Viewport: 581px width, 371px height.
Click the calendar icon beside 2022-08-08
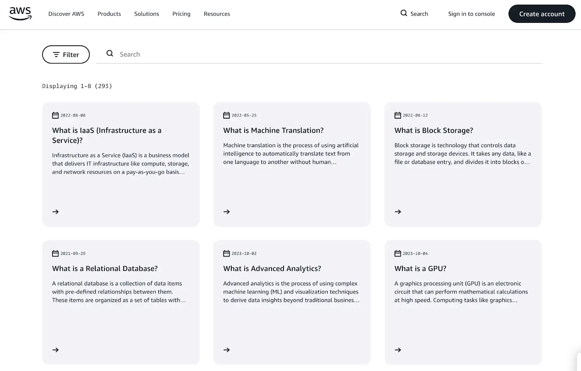55,115
